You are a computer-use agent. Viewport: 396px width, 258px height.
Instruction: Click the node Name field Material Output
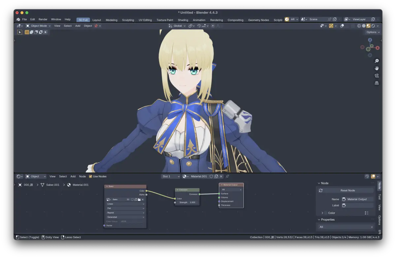coord(358,199)
